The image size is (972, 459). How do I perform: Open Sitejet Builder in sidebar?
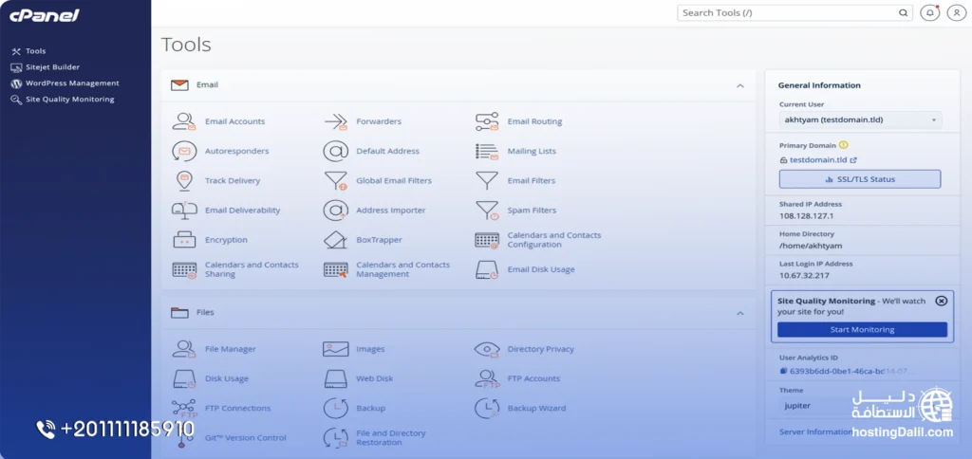pos(52,67)
